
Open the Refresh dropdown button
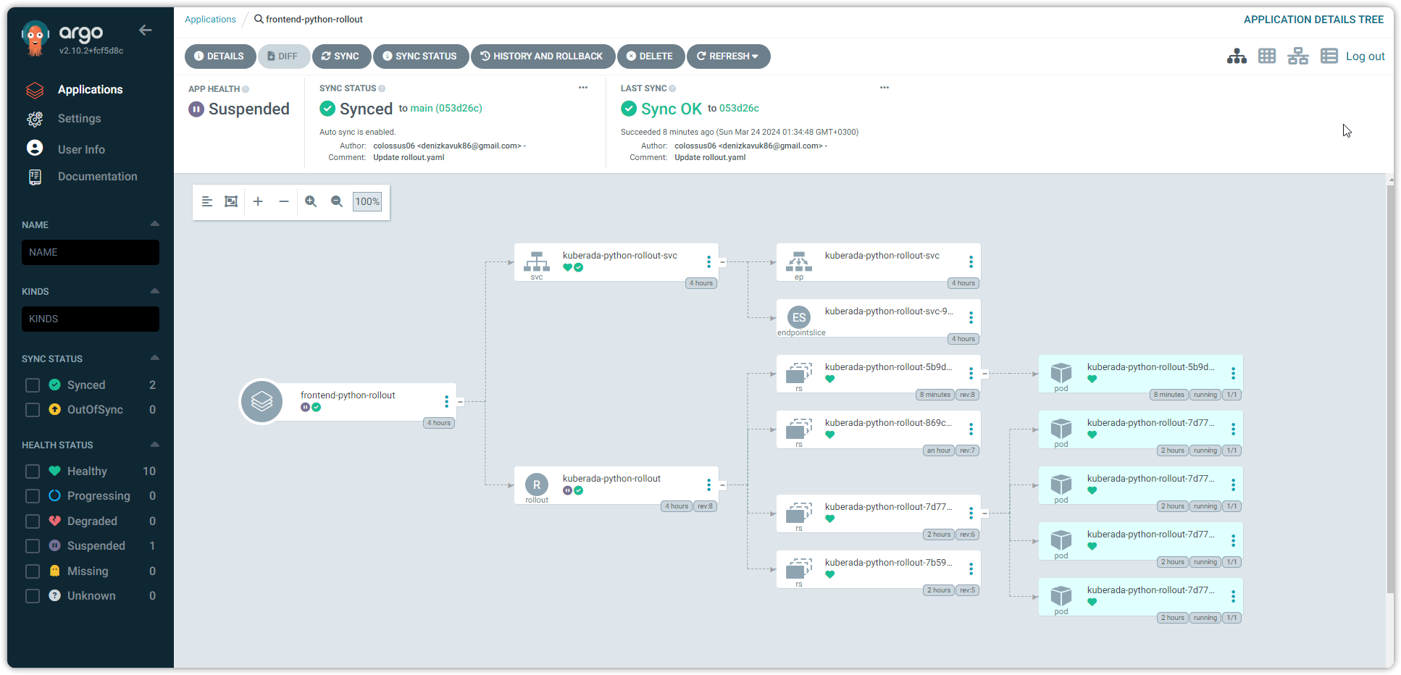(728, 56)
